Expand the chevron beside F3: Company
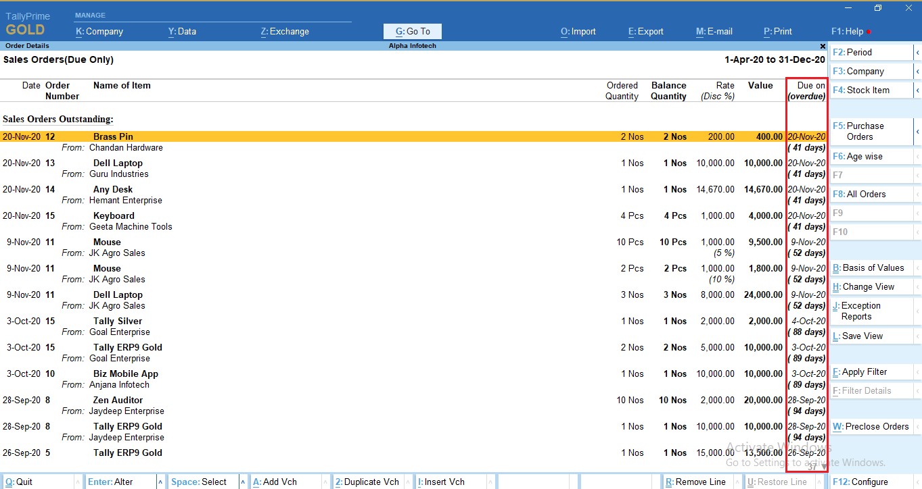The width and height of the screenshot is (922, 489). (x=917, y=72)
